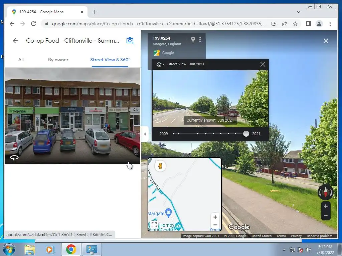This screenshot has width=342, height=256.
Task: Click the compass to reset view north
Action: coord(325,192)
